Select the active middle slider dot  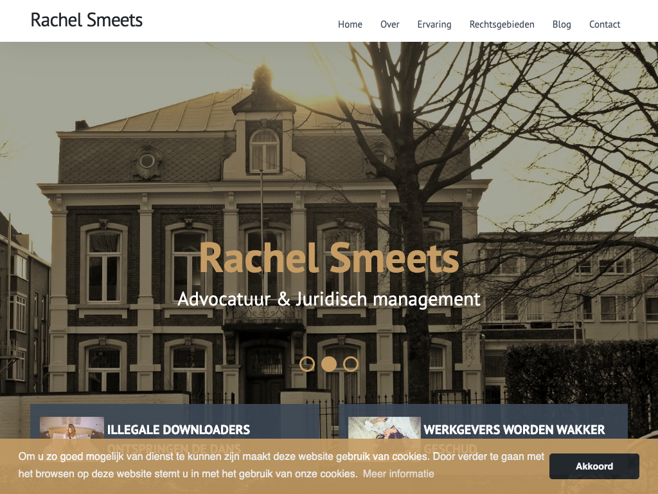[329, 364]
